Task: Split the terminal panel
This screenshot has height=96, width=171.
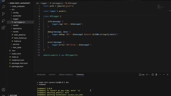Action: [x=153, y=75]
